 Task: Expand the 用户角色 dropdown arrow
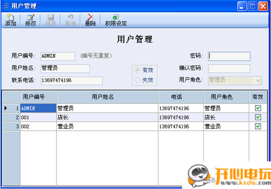(258, 81)
